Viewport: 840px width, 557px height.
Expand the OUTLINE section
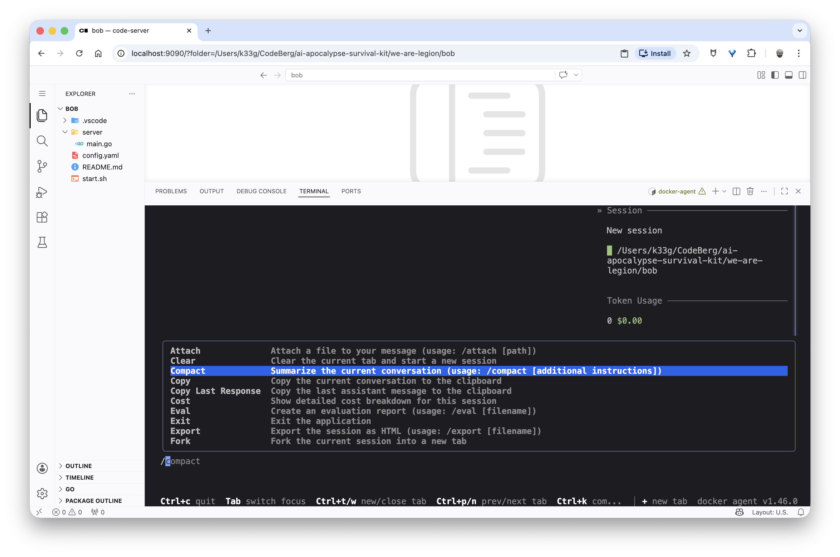click(x=78, y=466)
